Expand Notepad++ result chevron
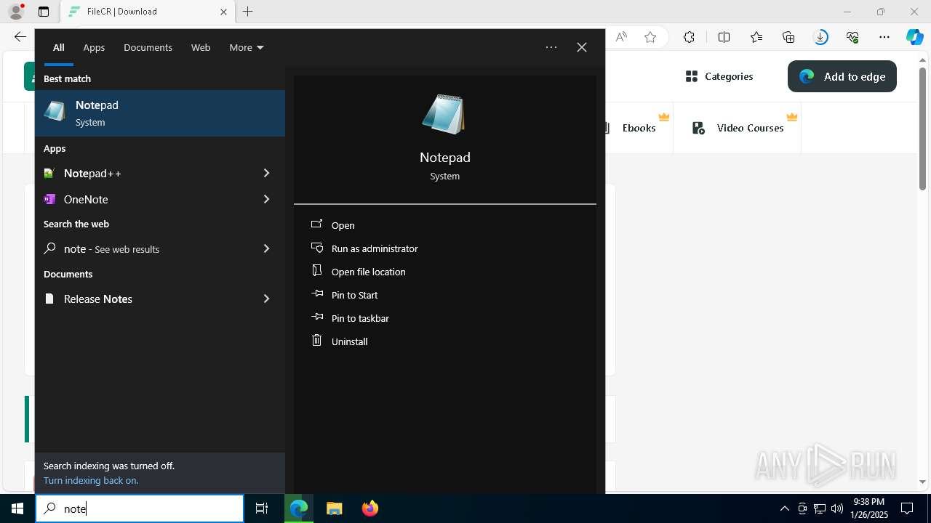 click(266, 173)
